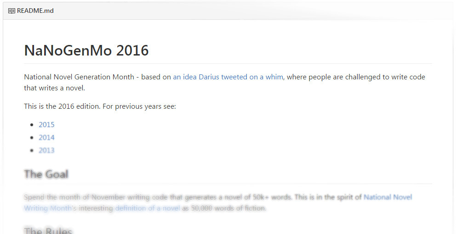Open the definition of a novel link
The height and width of the screenshot is (234, 457).
pos(148,208)
